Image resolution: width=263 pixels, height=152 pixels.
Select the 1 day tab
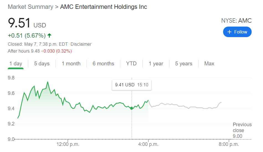coord(16,64)
